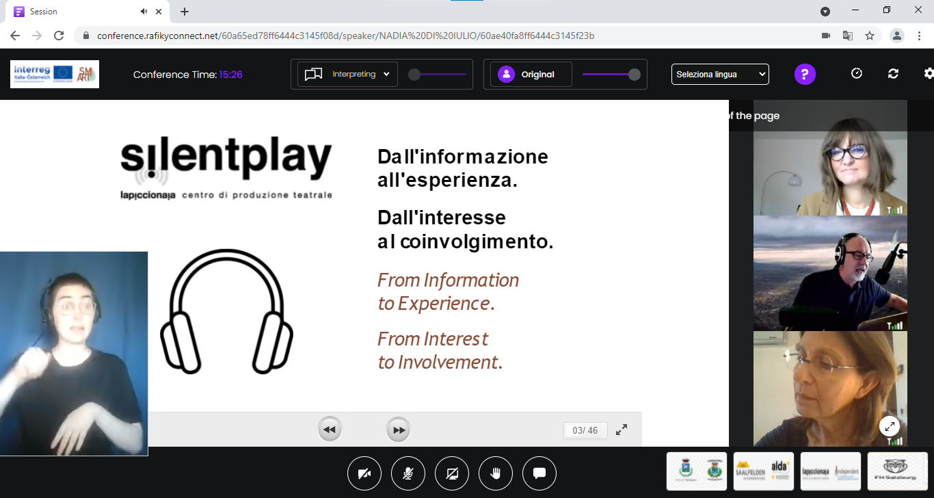Image resolution: width=934 pixels, height=498 pixels.
Task: Open camera permission icon in address bar
Action: click(x=826, y=36)
